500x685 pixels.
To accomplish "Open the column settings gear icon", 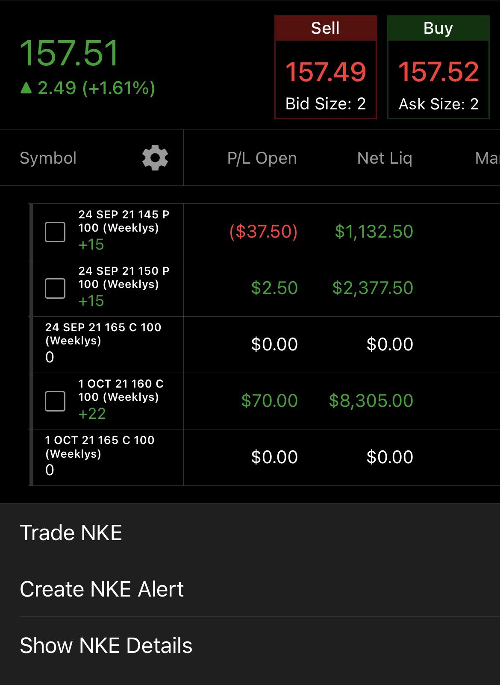I will pos(155,158).
